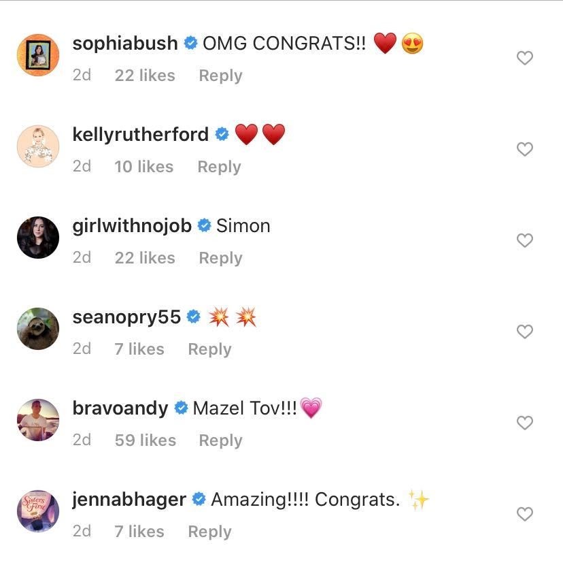Viewport: 563px width, 565px height.
Task: Reply to jennabhager's comment
Action: pos(209,532)
